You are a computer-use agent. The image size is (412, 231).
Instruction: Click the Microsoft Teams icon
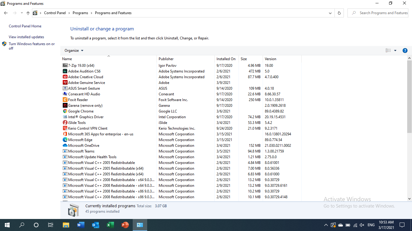(65, 151)
